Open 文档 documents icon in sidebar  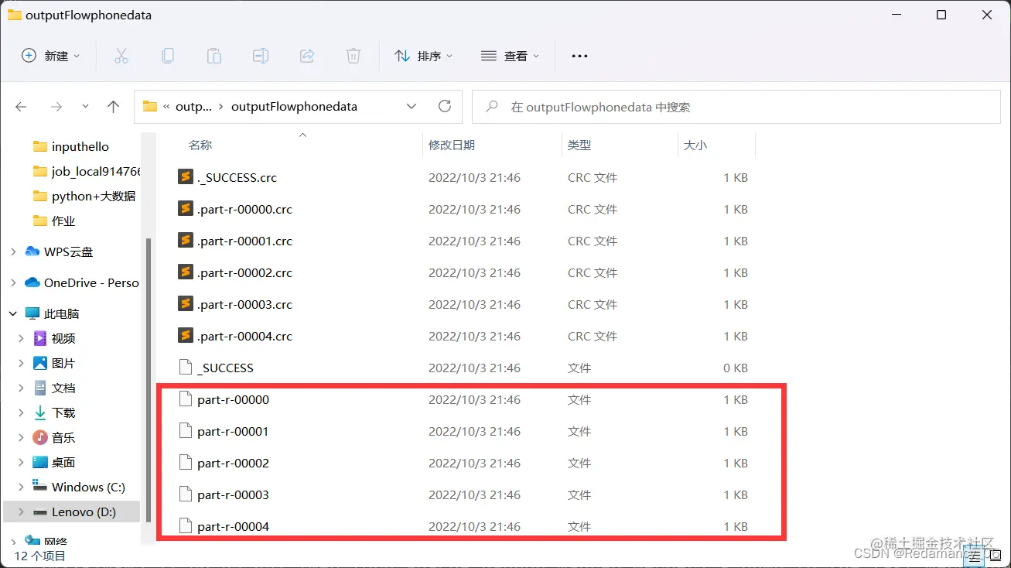[x=40, y=388]
